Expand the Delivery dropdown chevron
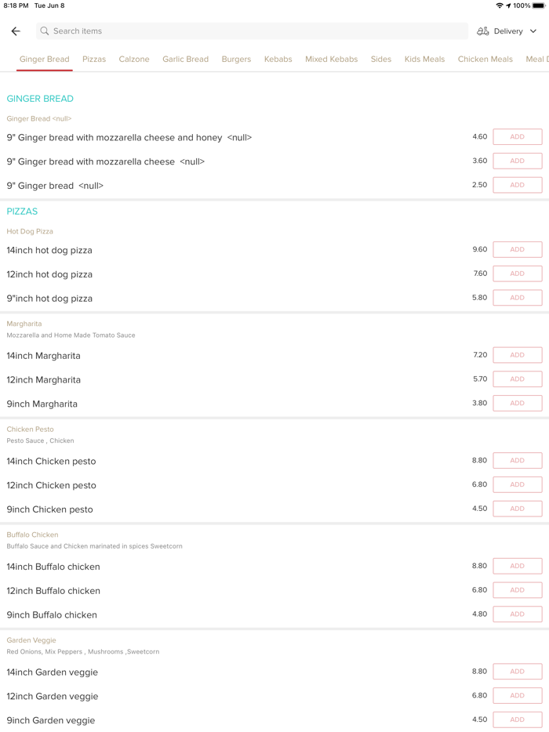 tap(533, 31)
